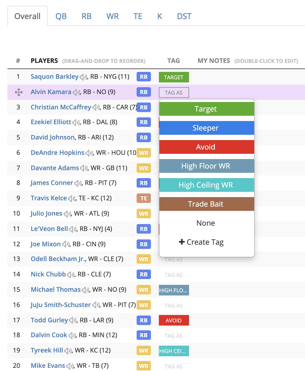
Task: Choose the red Avoid tag option
Action: (x=207, y=147)
